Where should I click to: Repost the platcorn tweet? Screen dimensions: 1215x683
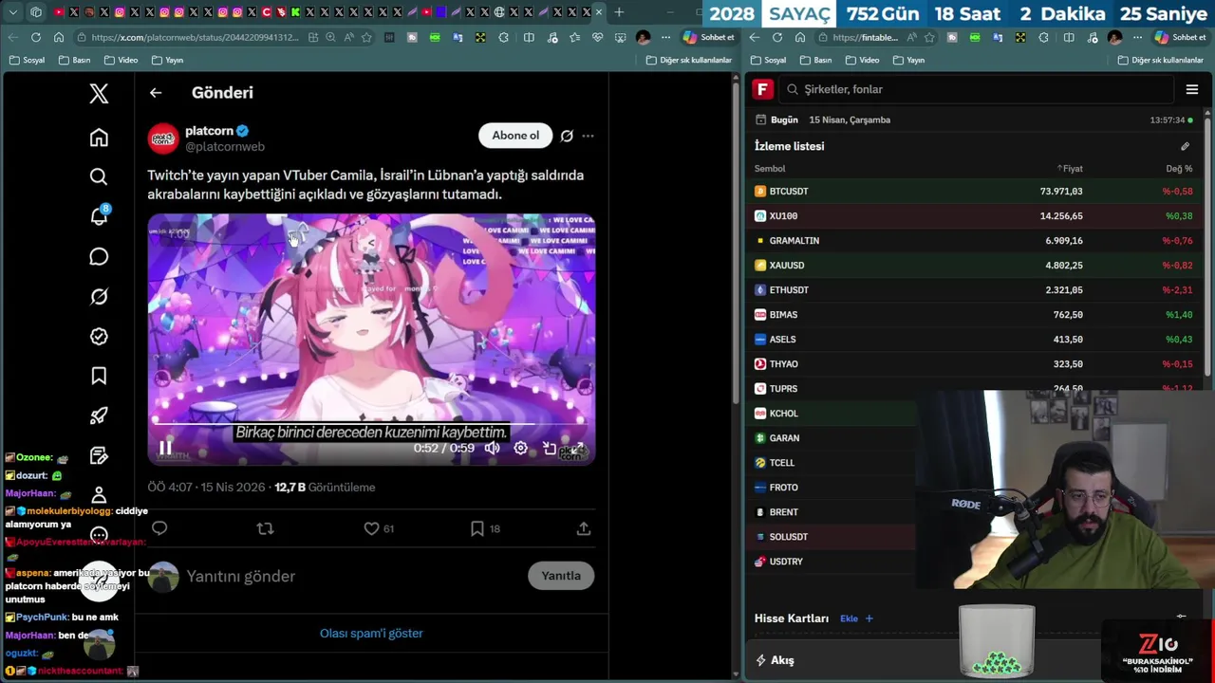tap(265, 528)
